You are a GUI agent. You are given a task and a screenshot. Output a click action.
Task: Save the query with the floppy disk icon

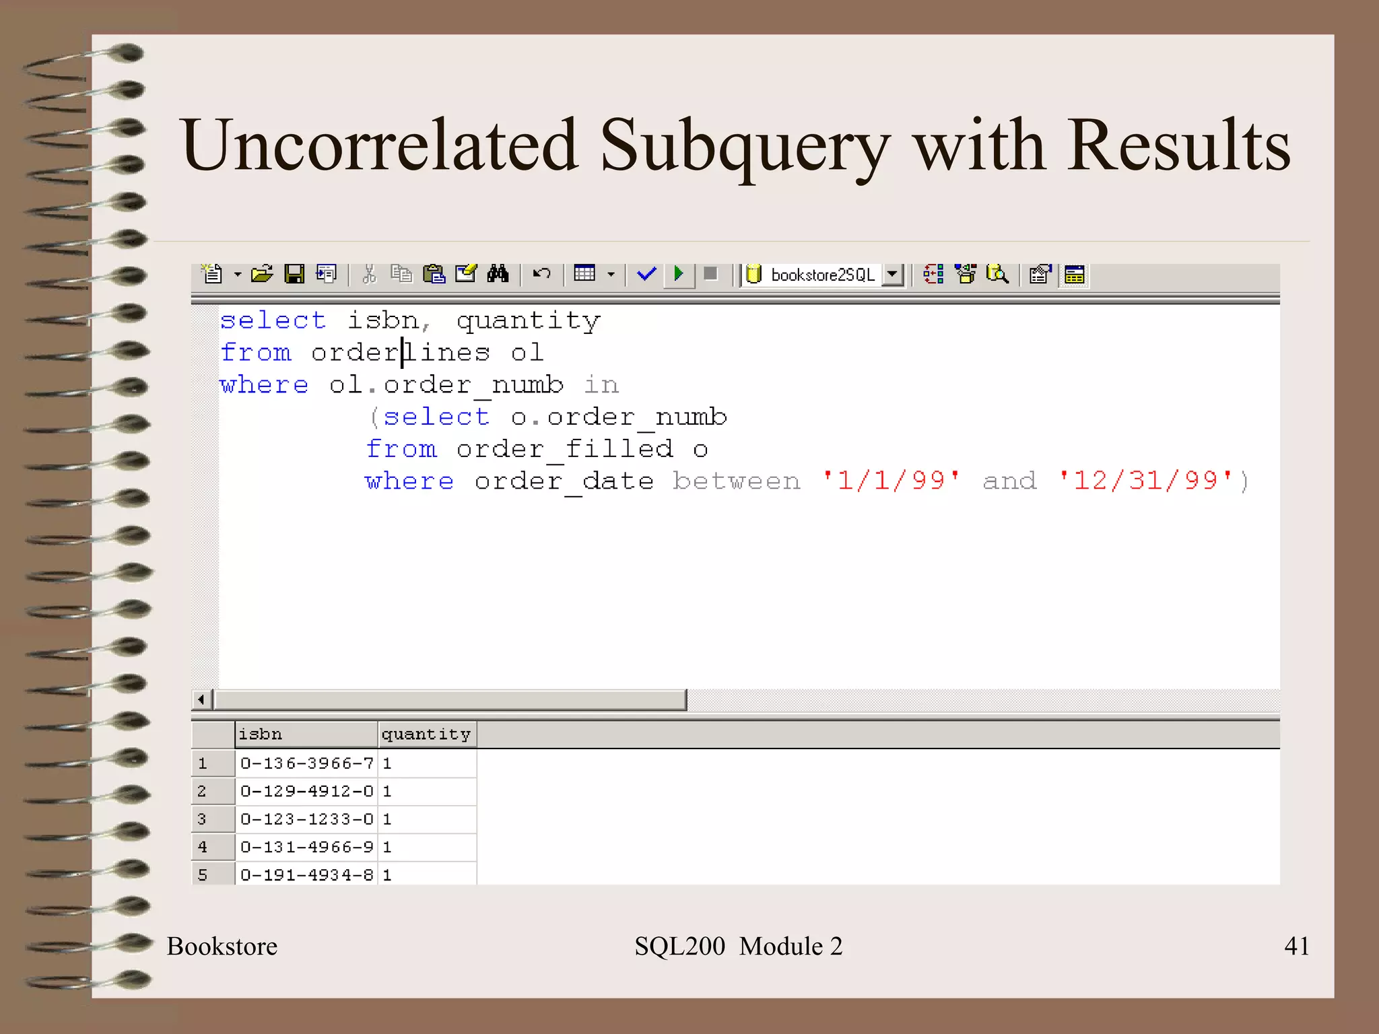(294, 274)
